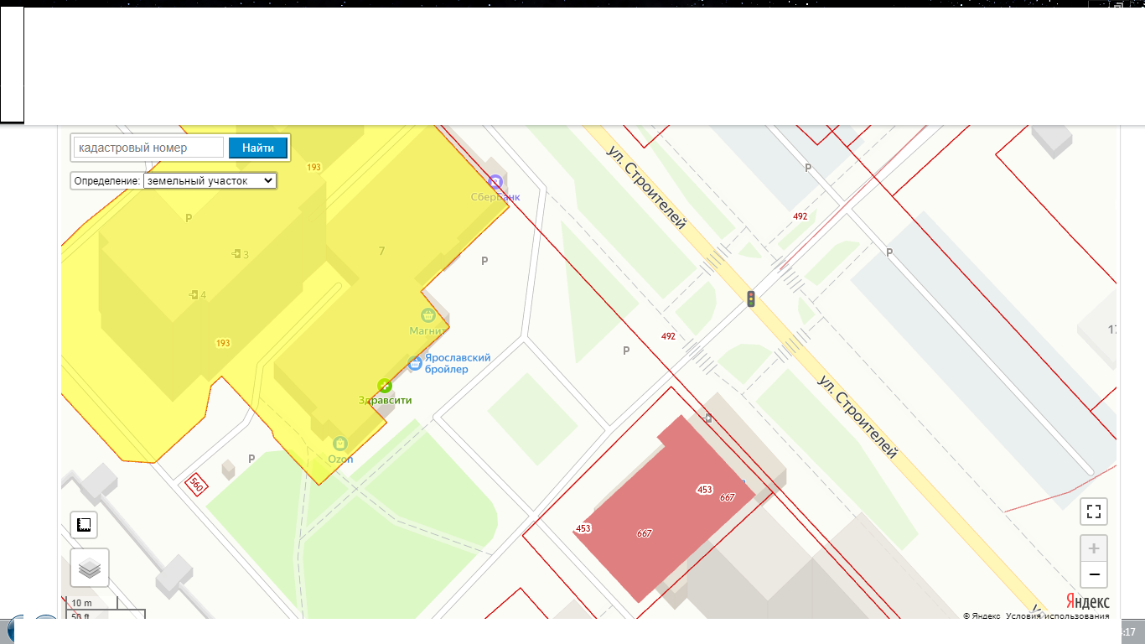This screenshot has height=644, width=1145.
Task: Select the Ozon pickup point marker
Action: (x=340, y=443)
